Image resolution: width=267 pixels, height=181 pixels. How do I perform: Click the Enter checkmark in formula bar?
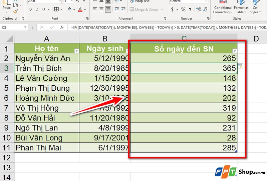(x=52, y=27)
